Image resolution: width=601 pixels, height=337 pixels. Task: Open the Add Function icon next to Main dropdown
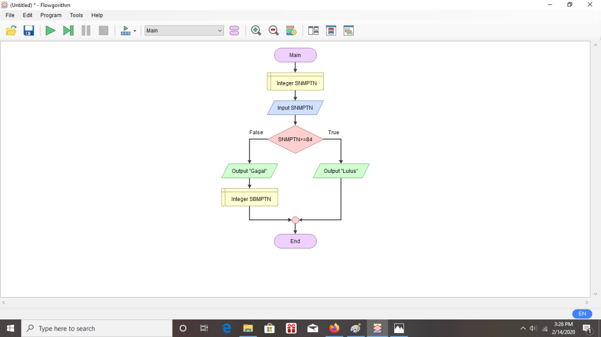(x=234, y=30)
